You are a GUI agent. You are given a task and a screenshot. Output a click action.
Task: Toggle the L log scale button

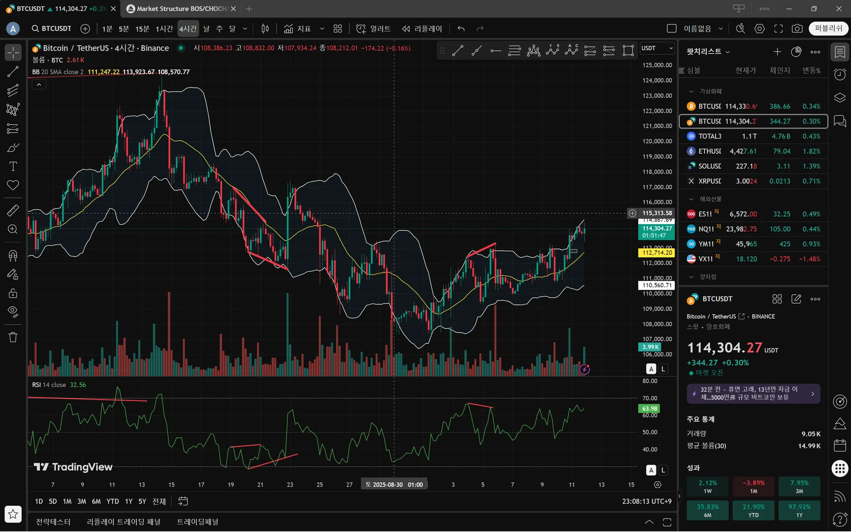point(663,369)
